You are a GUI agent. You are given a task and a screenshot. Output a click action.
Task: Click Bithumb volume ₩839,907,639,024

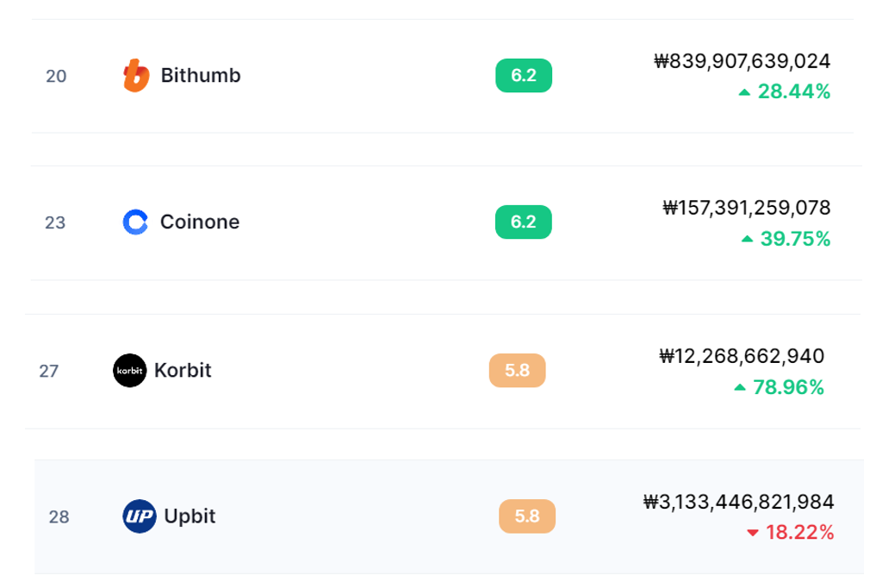[743, 61]
